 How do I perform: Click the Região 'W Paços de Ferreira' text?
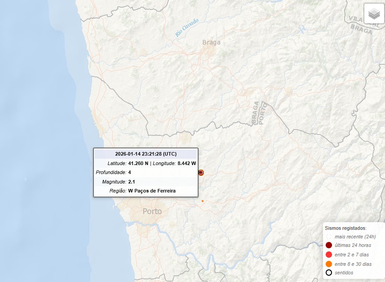[x=152, y=191]
